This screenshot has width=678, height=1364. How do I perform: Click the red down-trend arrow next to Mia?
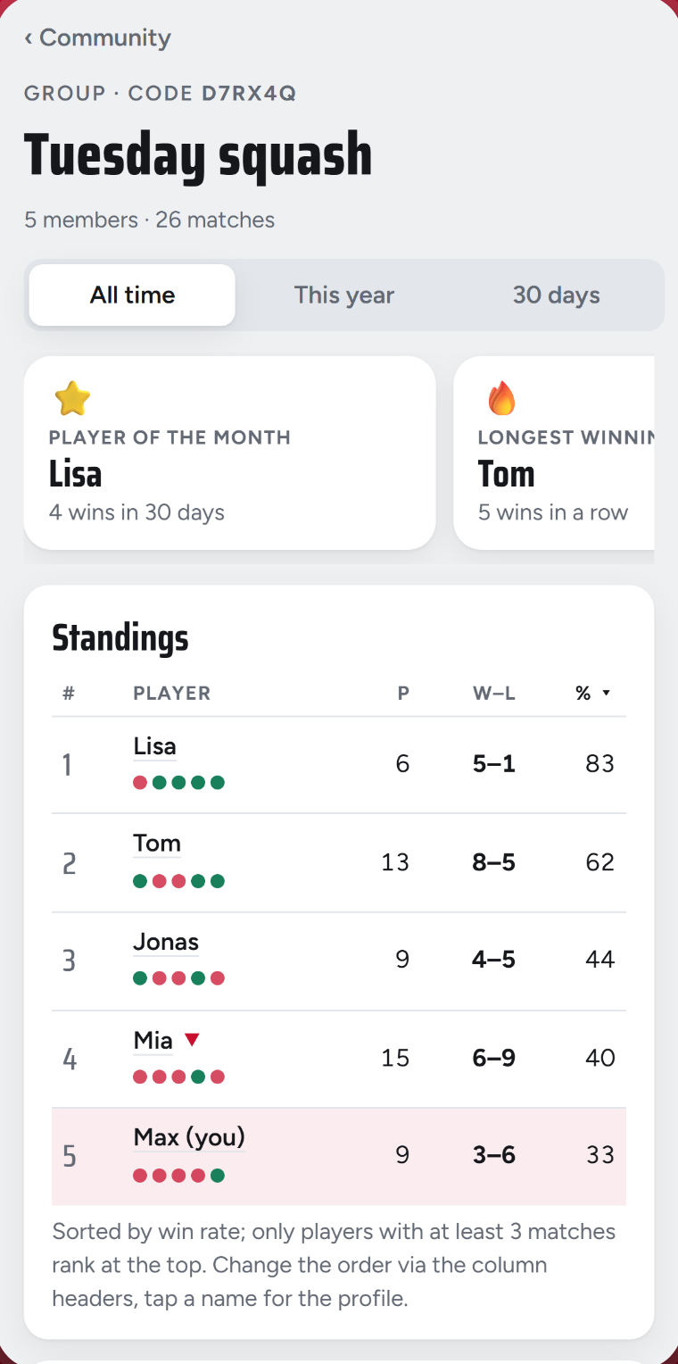tap(192, 1040)
